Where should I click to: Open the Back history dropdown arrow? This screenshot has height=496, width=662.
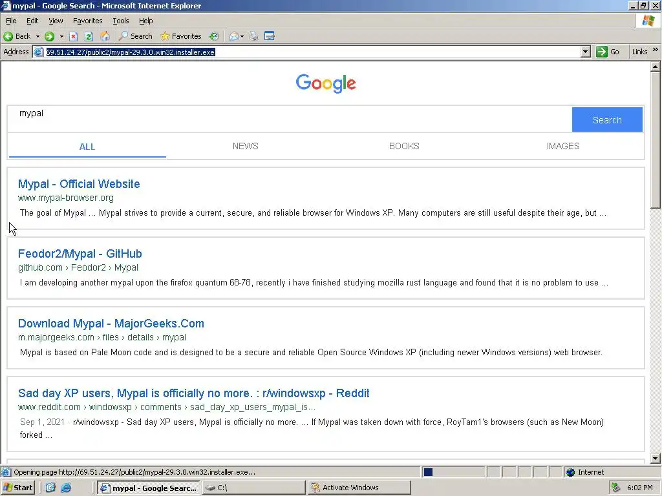click(37, 36)
